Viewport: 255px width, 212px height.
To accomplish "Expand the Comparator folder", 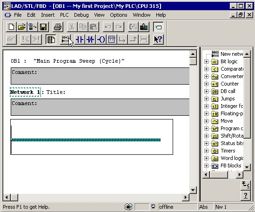I will 206,69.
